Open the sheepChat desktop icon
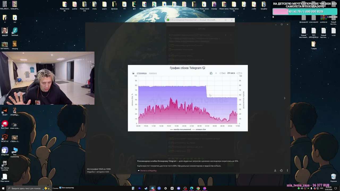This screenshot has width=340, height=191. click(5, 151)
